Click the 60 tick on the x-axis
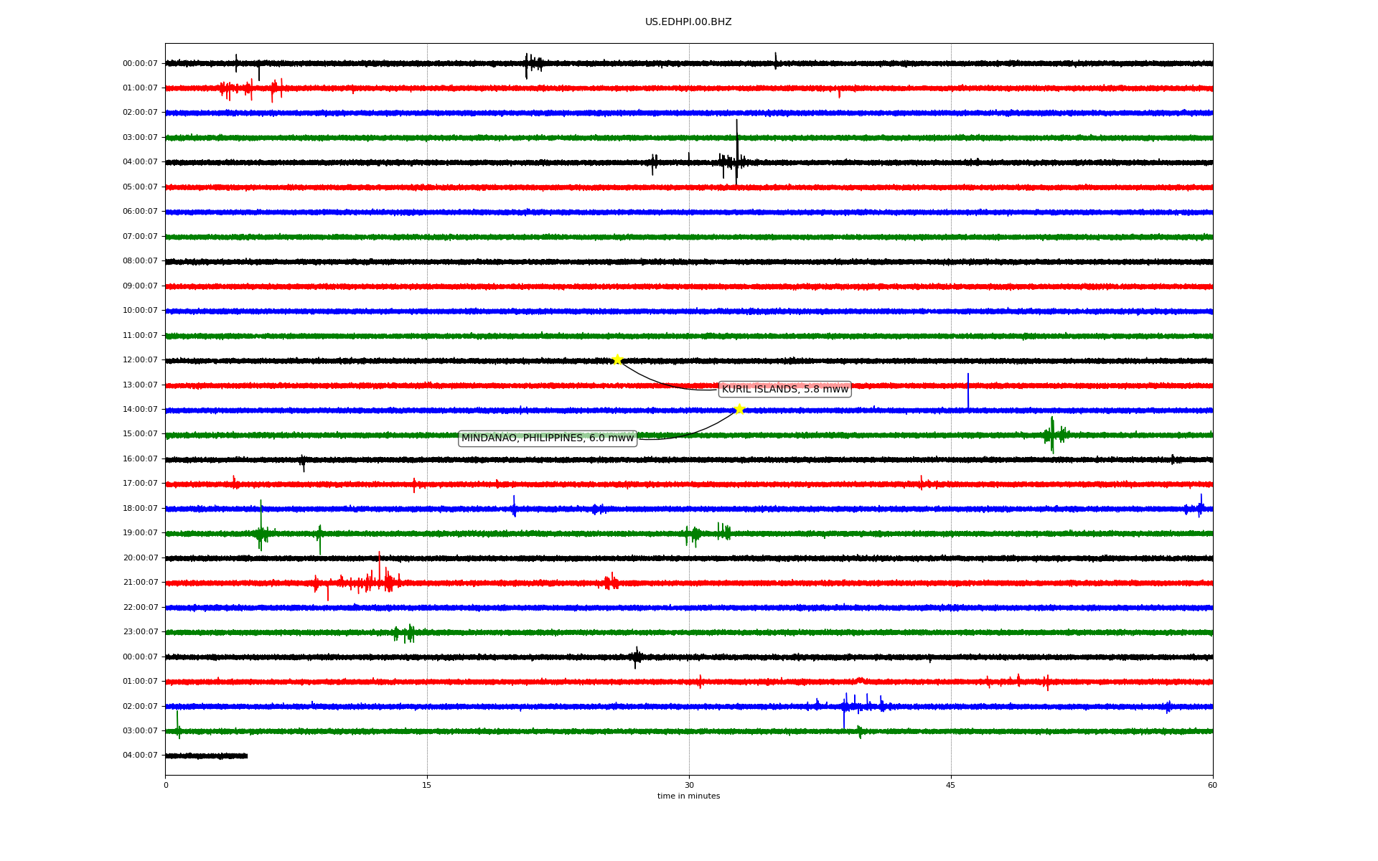This screenshot has height=861, width=1378. [x=1211, y=785]
